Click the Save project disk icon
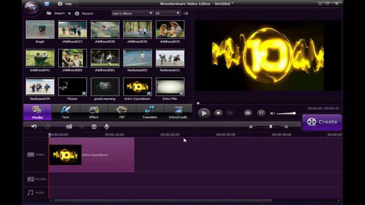This screenshot has width=365, height=205. (x=47, y=4)
